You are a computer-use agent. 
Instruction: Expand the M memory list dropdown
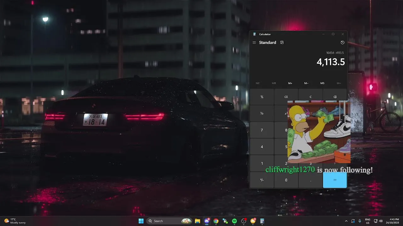pos(339,83)
